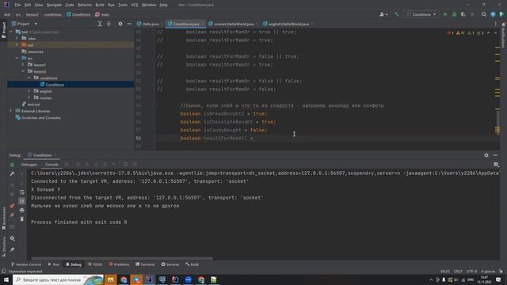Click the wrench icon in Debug panel
Image resolution: width=507 pixels, height=285 pixels.
tap(12, 174)
